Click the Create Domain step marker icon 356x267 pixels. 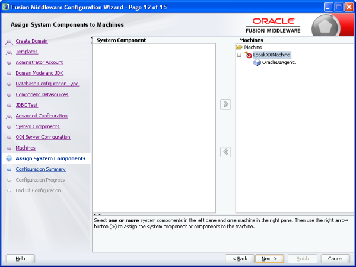[x=9, y=42]
